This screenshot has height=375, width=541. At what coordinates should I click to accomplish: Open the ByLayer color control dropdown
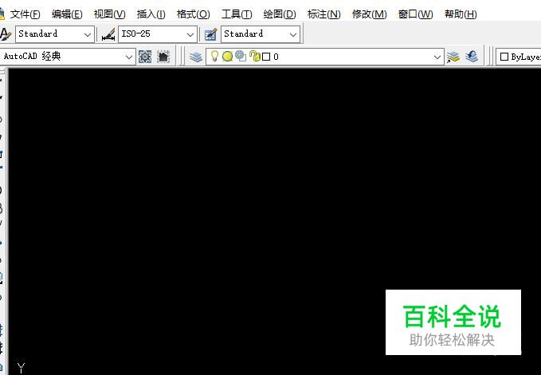pos(519,57)
